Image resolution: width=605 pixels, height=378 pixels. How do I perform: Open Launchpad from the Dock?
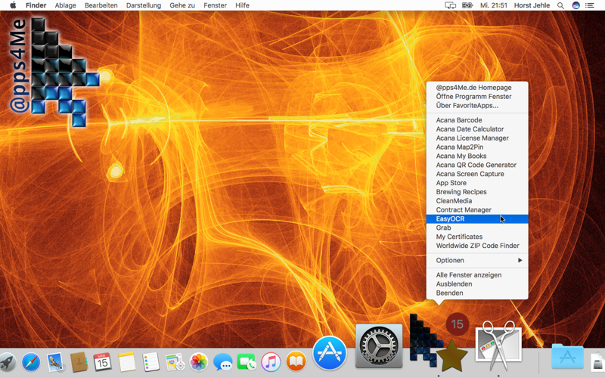(7, 363)
